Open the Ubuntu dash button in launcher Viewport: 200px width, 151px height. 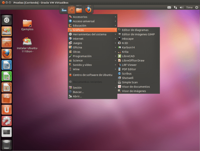point(7,20)
